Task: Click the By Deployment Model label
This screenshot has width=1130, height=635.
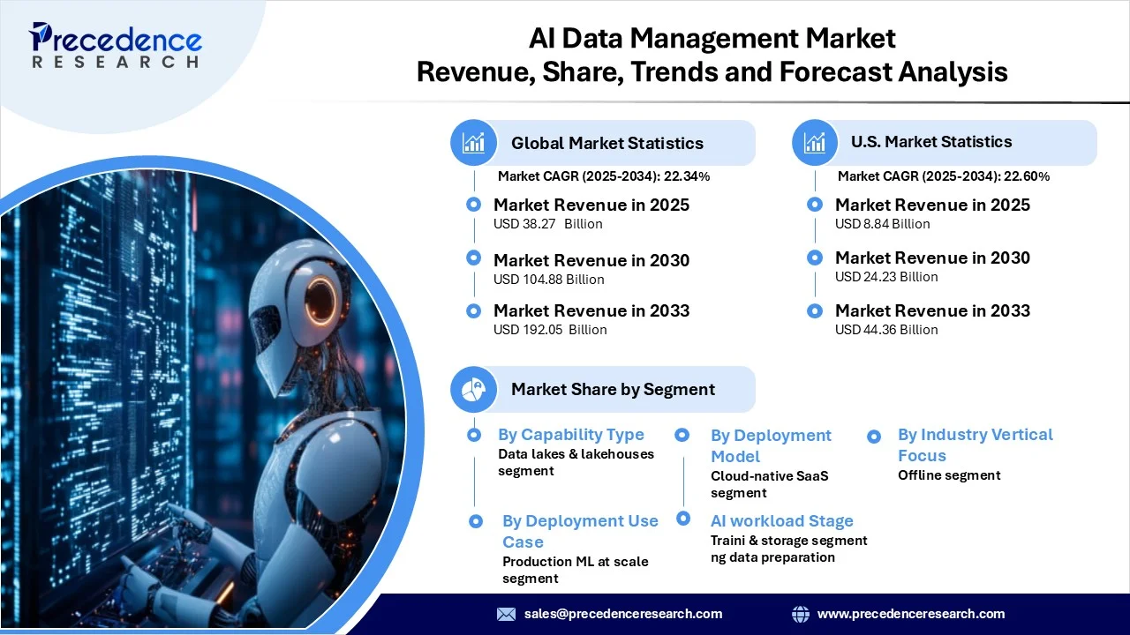Action: pos(771,446)
